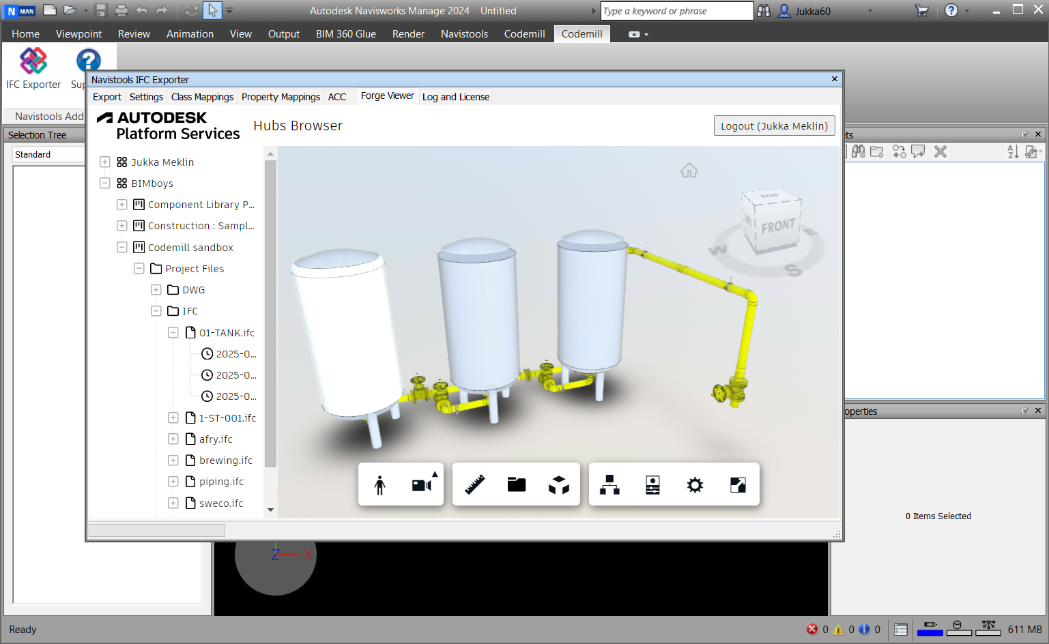Open the Standard dropdown in Selection Tree
1049x644 pixels.
[x=48, y=155]
